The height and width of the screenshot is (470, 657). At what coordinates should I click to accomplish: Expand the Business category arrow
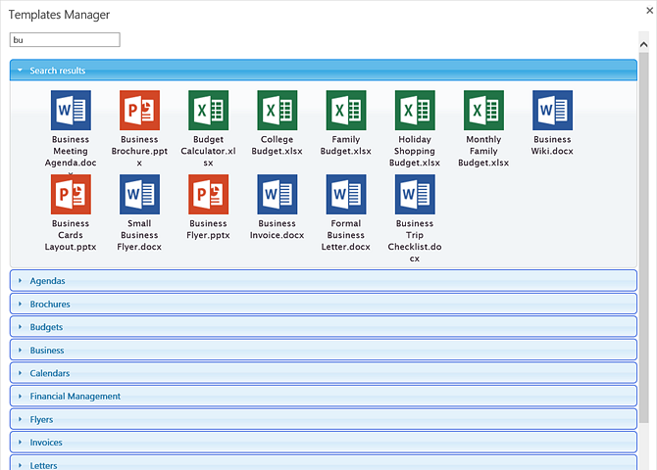tap(20, 350)
